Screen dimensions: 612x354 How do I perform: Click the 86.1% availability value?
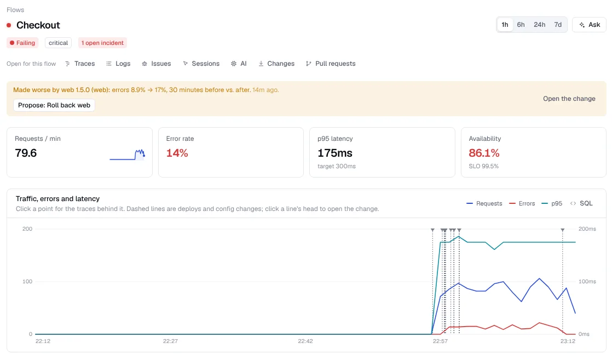[484, 153]
